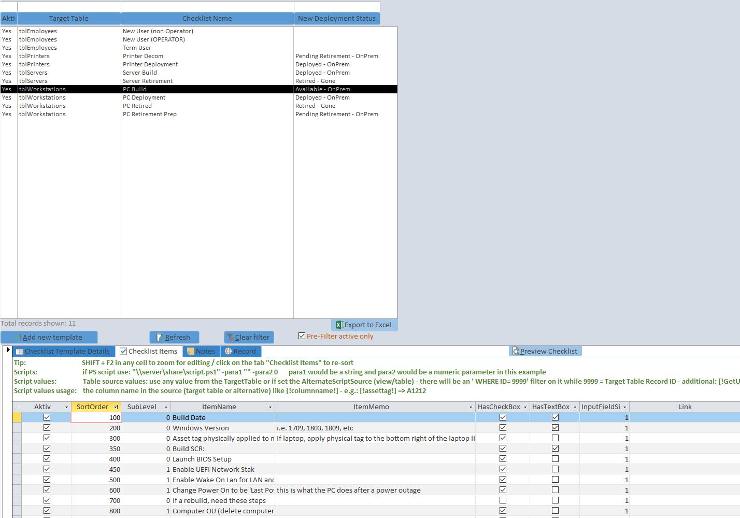Select the PC Deployment checklist row
740x518 pixels.
tap(155, 97)
